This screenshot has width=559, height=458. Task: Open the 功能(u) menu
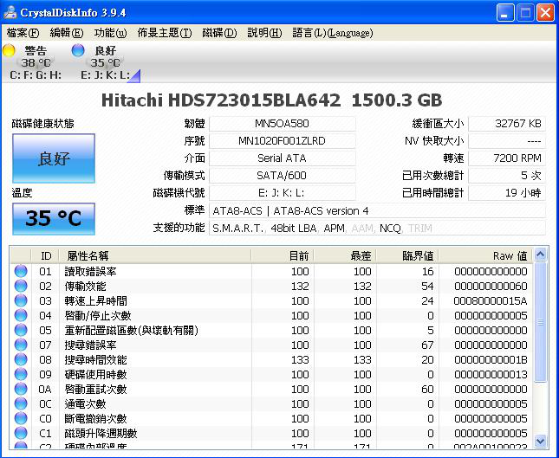point(110,33)
